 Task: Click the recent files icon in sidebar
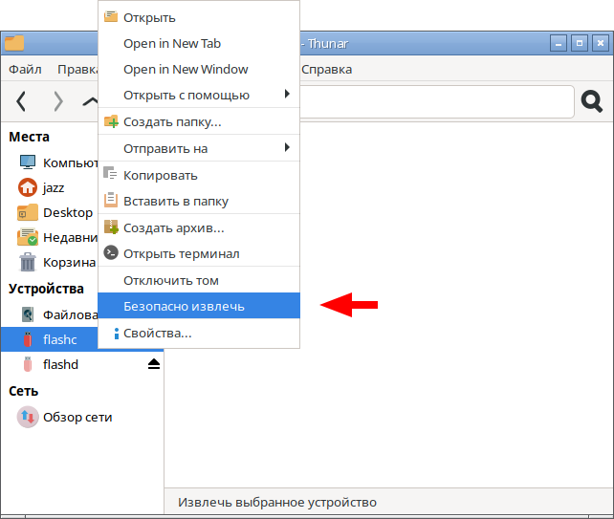tap(28, 237)
